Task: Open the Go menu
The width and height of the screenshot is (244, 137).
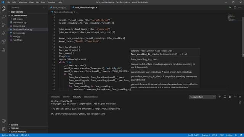Action: coord(37,2)
